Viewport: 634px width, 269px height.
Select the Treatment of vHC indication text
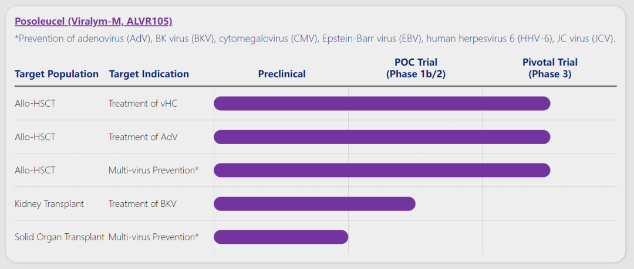point(143,104)
